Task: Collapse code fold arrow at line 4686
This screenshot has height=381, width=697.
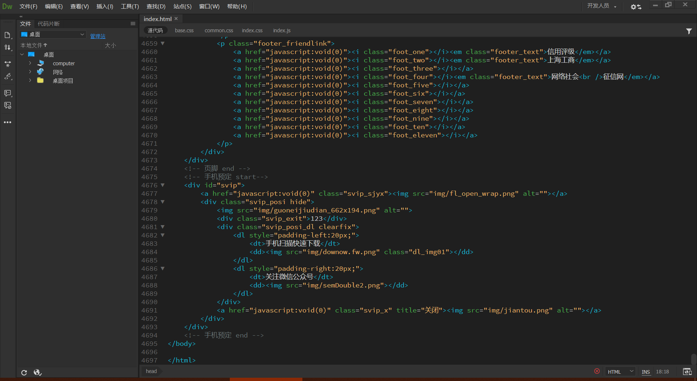Action: click(163, 269)
